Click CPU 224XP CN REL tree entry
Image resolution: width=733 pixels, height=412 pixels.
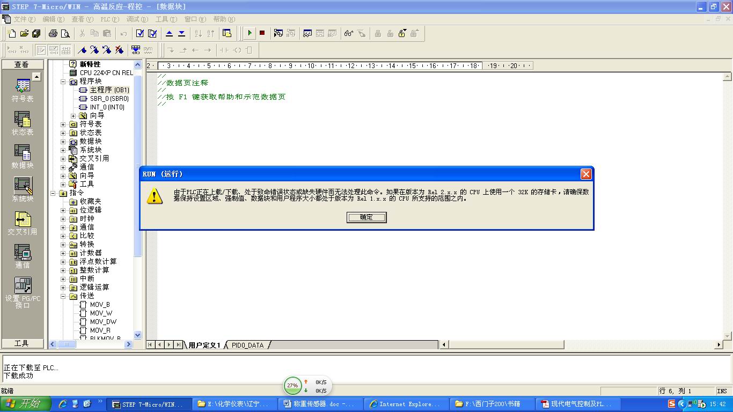point(106,73)
